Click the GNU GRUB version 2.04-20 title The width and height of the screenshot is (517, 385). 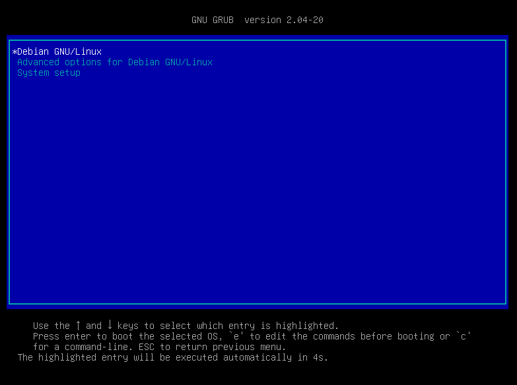258,20
